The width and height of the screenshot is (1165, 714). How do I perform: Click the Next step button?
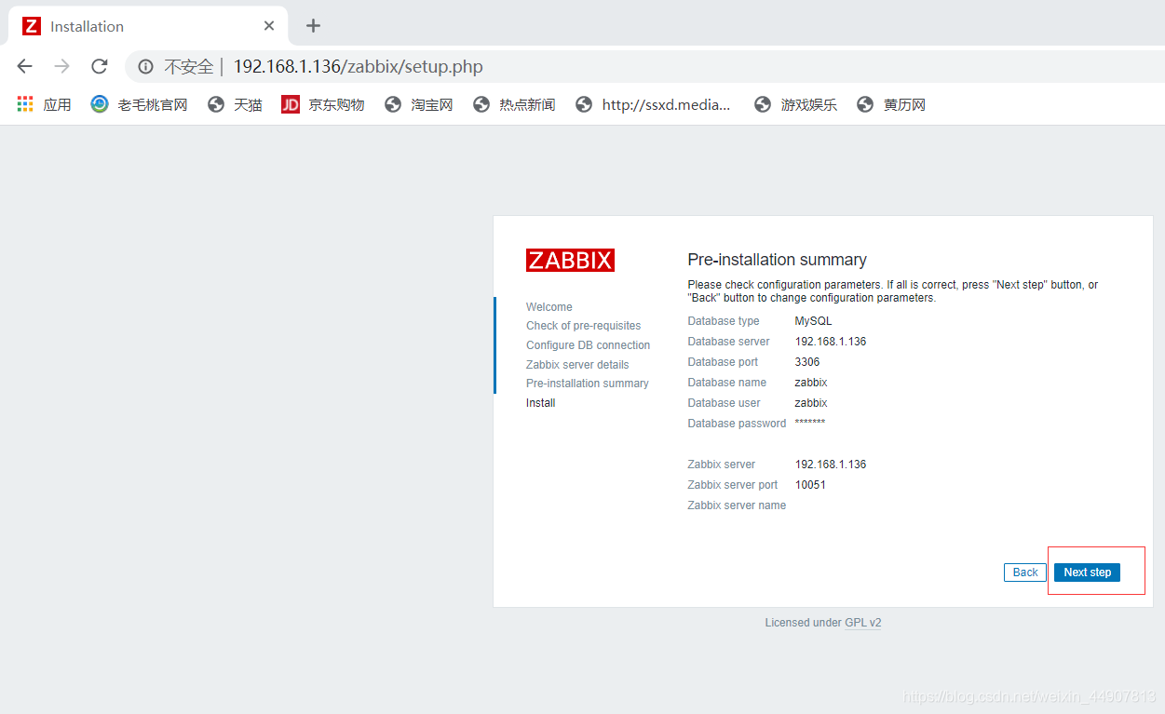[x=1087, y=573]
